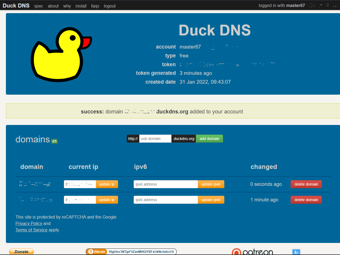
Task: Update ipv6 for the domain changed 1 minute ago
Action: tap(211, 200)
